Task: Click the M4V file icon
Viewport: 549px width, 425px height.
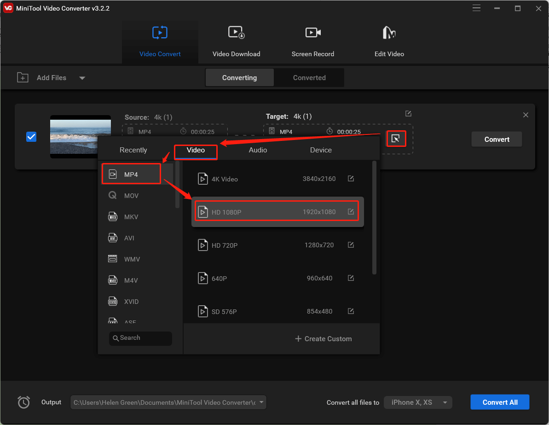Action: 112,280
